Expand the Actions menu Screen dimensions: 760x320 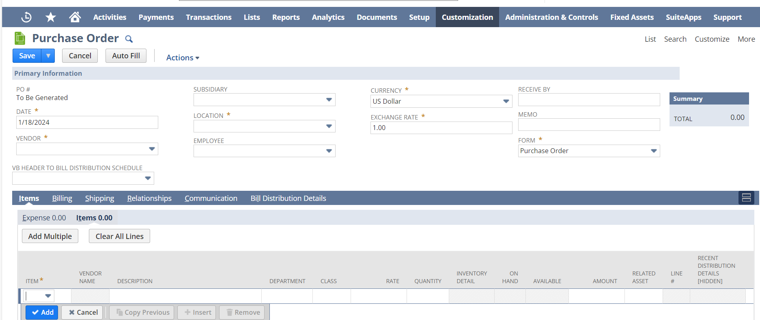[183, 58]
